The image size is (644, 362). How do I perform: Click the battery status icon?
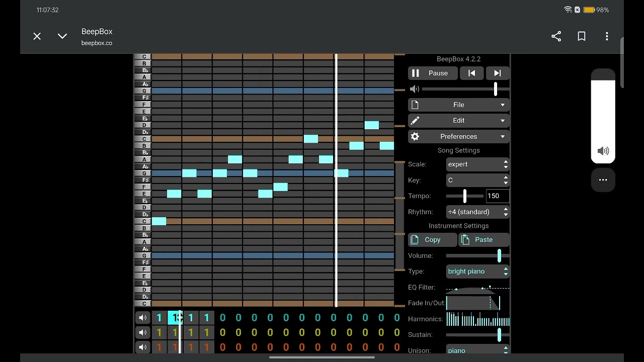589,10
